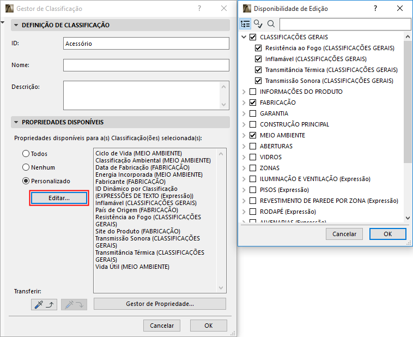Screen dimensions: 413x337
Task: Click the Archicad icon of the Disponibilidade de Edição window
Action: coord(247,8)
